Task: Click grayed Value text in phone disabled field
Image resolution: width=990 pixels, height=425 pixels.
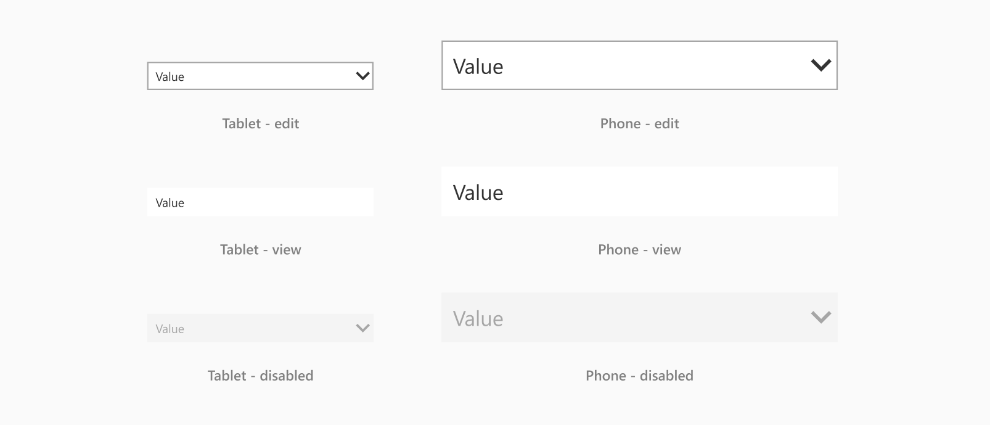Action: (478, 318)
